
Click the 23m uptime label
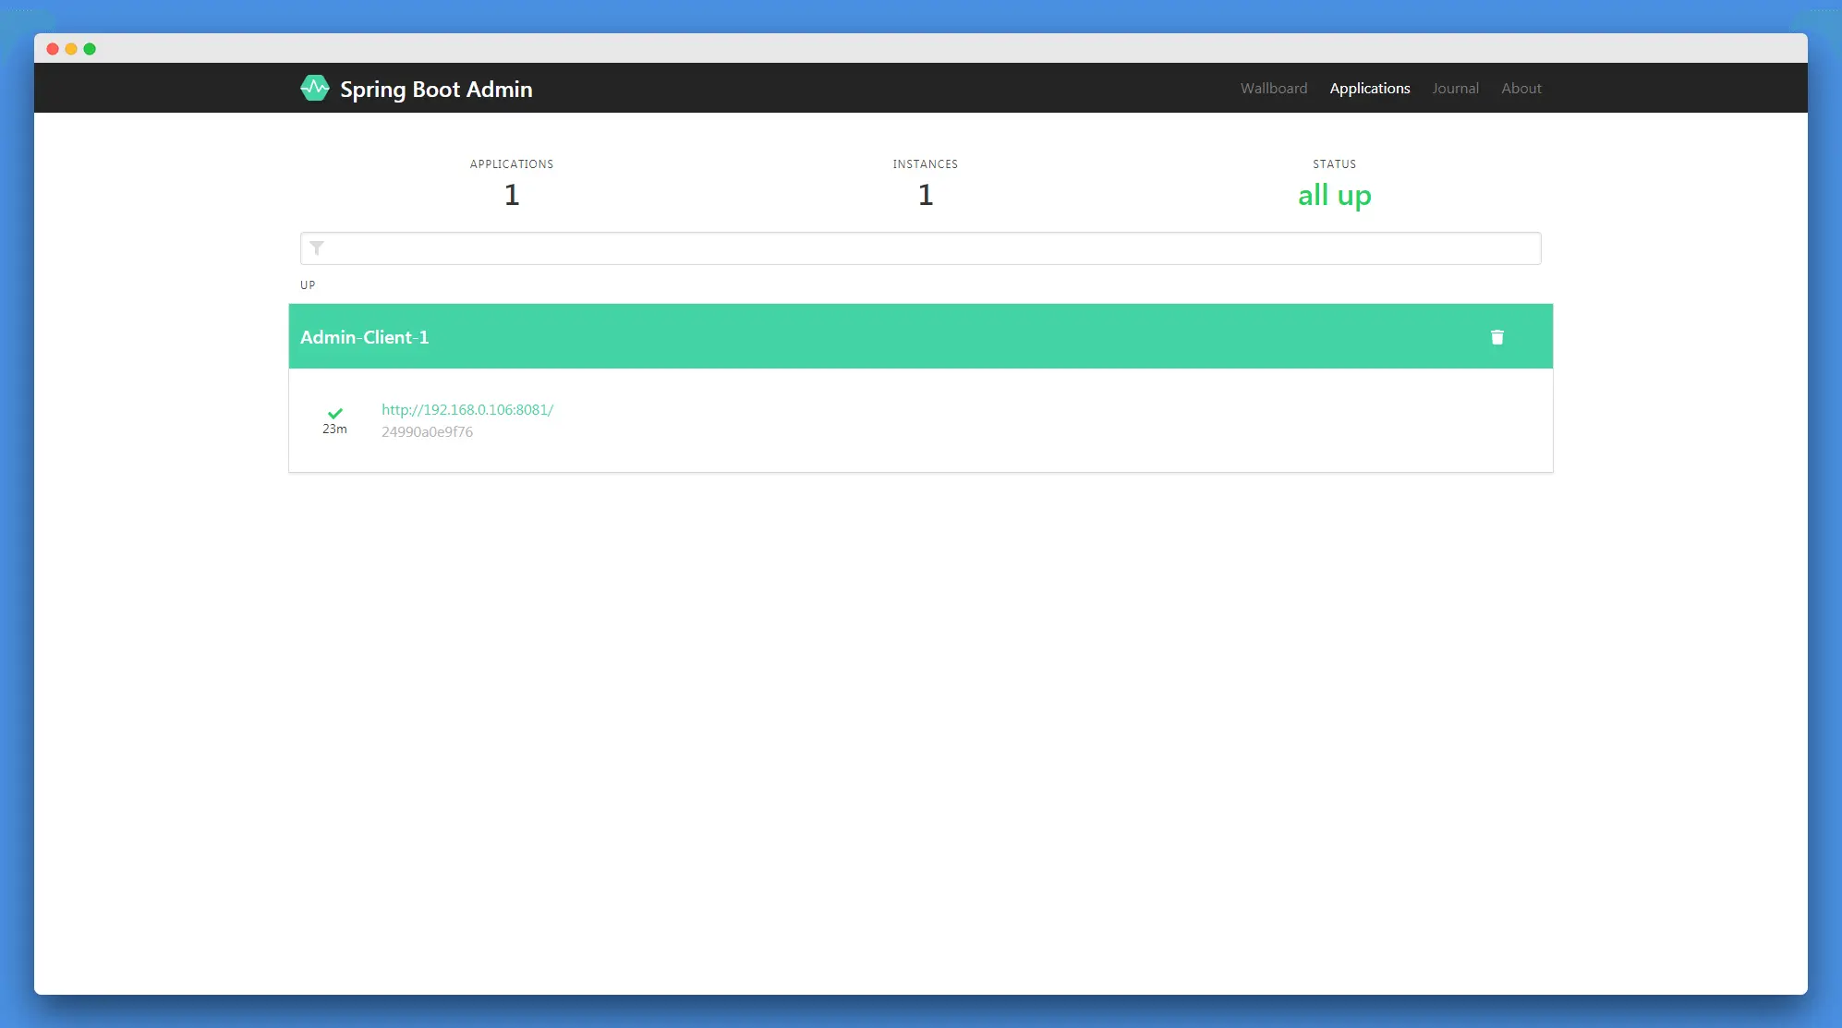(334, 429)
